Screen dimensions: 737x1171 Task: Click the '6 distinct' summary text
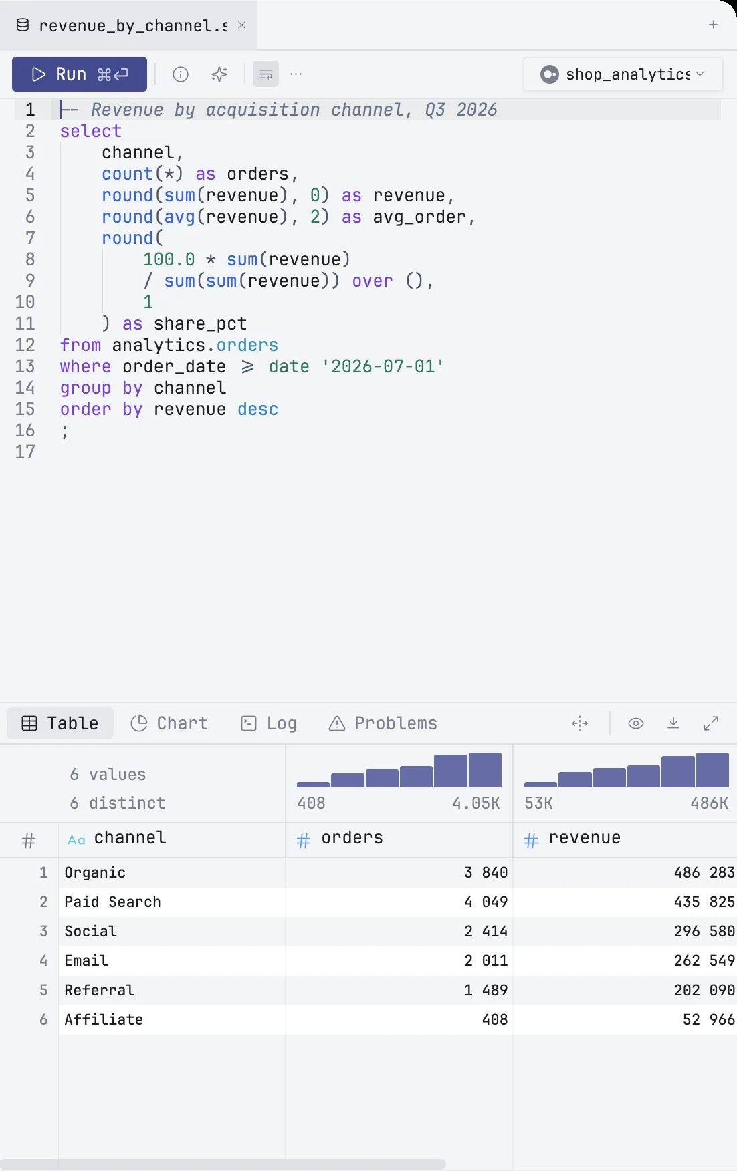tap(118, 803)
